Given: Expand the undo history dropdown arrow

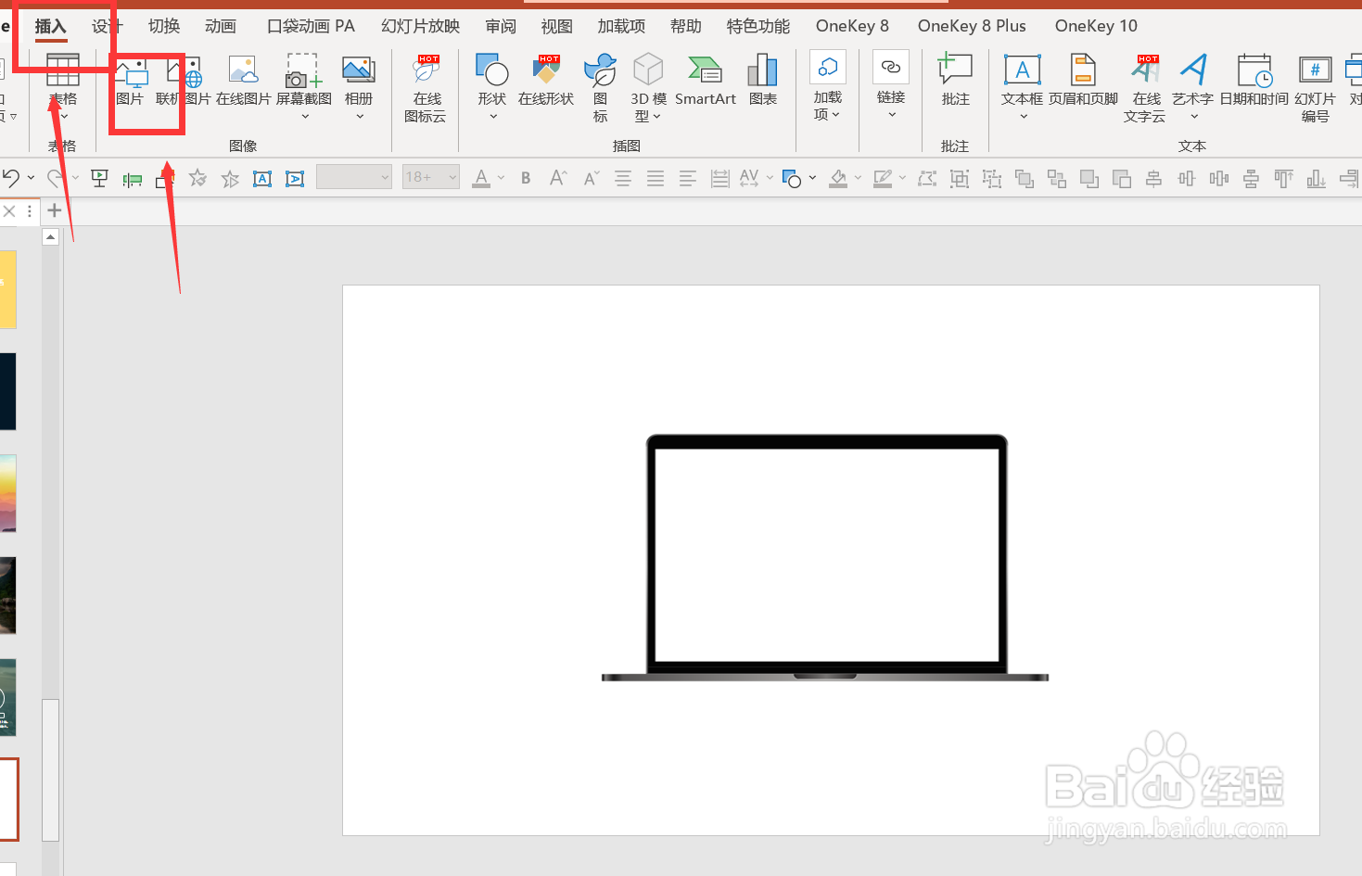Looking at the screenshot, I should [x=31, y=178].
